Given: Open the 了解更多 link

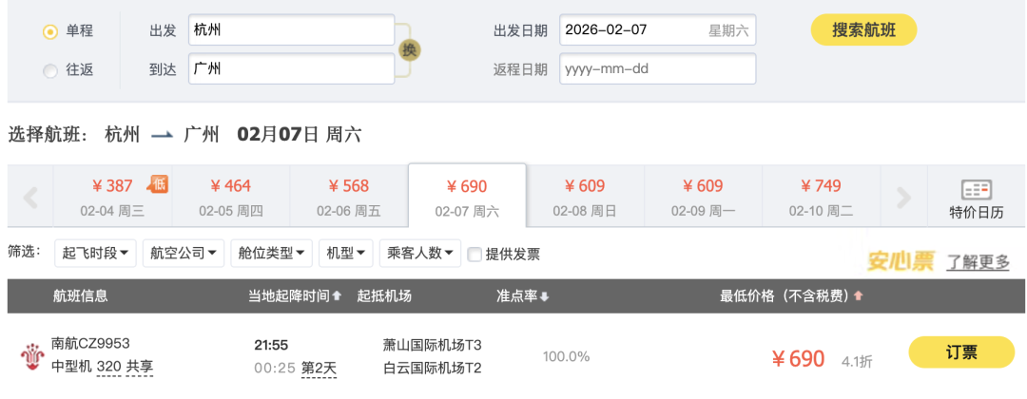Looking at the screenshot, I should coord(978,262).
